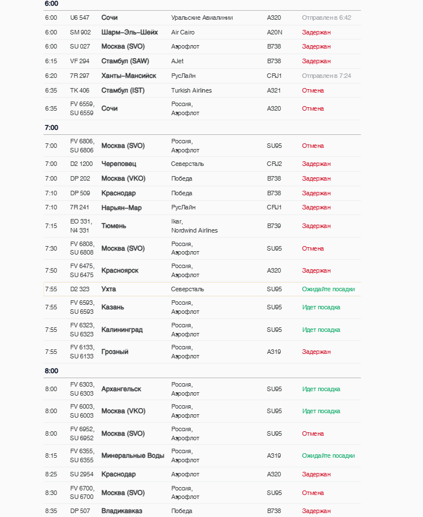Click the highlighted Ухта flight
Screen dimensions: 423x517
pos(108,289)
